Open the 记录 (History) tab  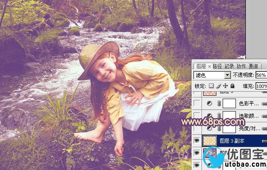tap(229, 66)
